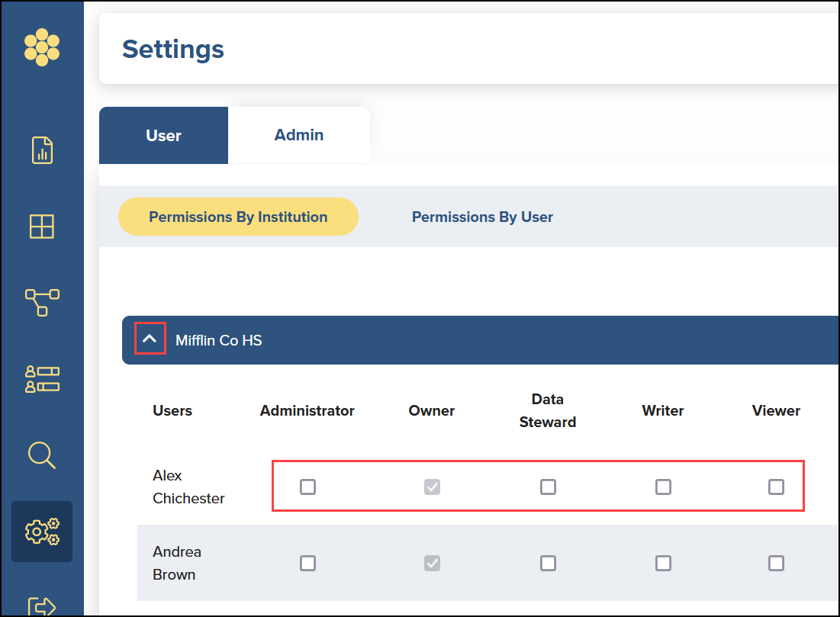840x617 pixels.
Task: Click Permissions By Institution button
Action: 238,217
